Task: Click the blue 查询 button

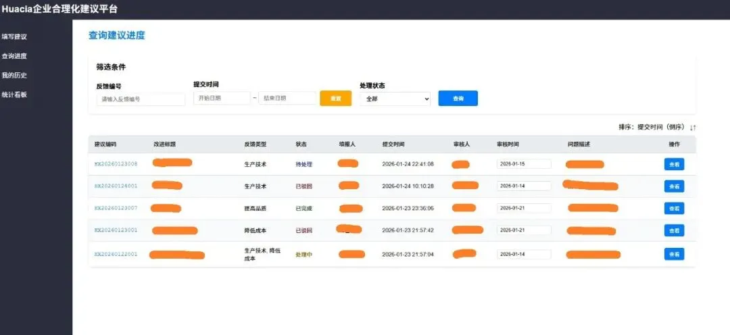Action: click(458, 98)
